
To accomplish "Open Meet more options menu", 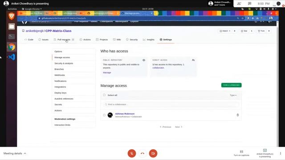I will [281, 153].
